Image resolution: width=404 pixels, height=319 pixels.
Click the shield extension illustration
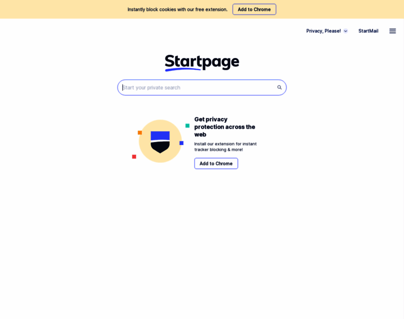coord(160,141)
